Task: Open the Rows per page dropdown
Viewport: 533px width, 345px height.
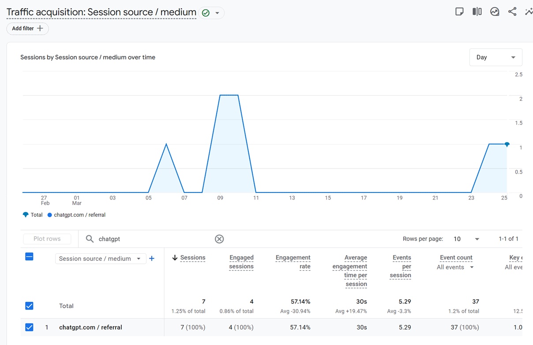Action: point(466,239)
